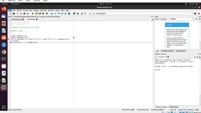Browse a working directory folder icon
The width and height of the screenshot is (201, 113).
[x=195, y=13]
